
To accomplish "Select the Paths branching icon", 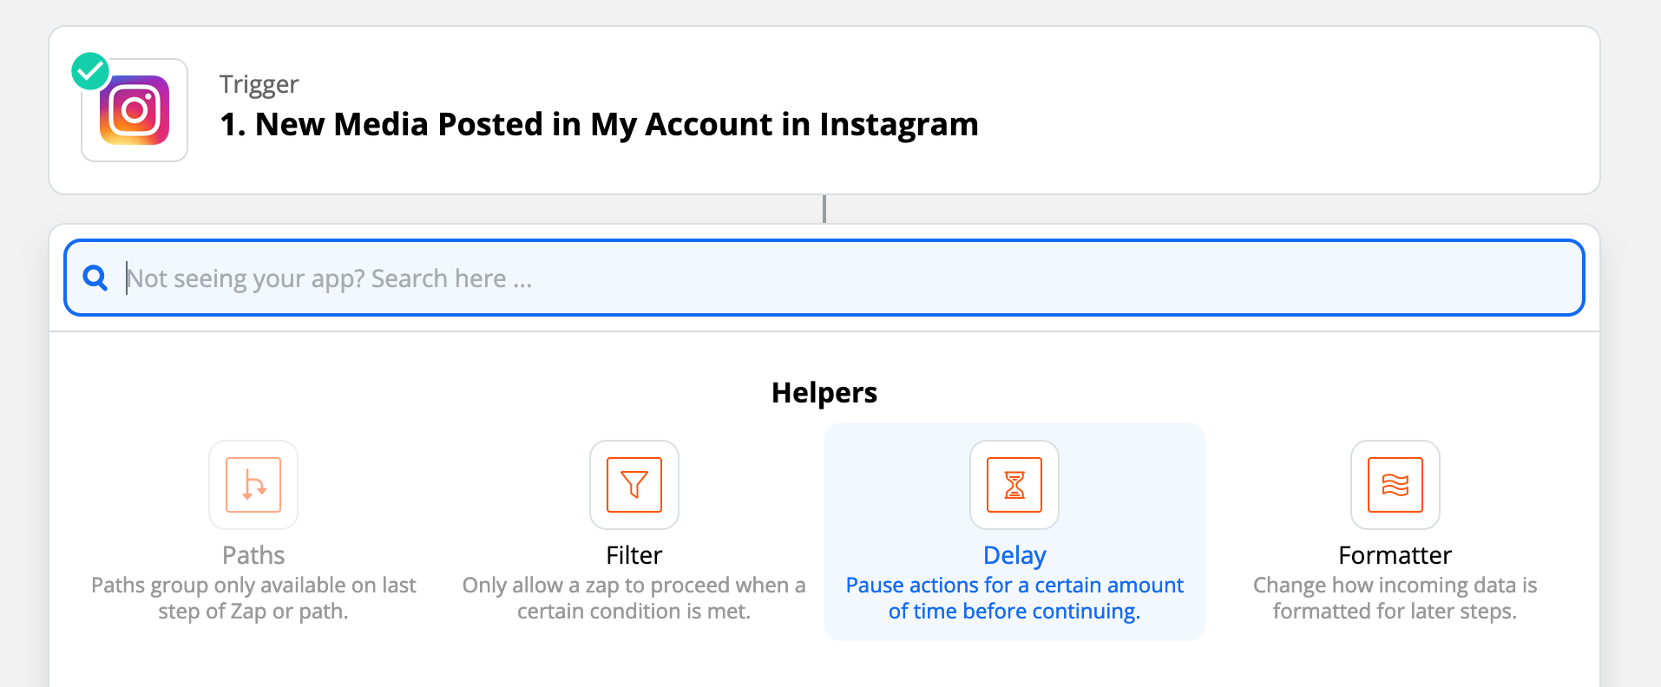I will pos(253,485).
